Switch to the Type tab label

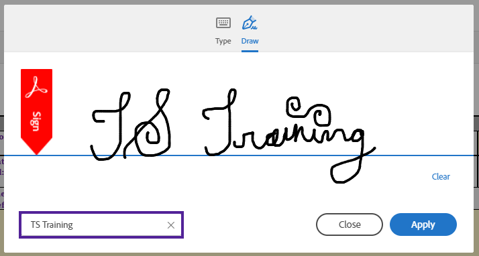223,41
